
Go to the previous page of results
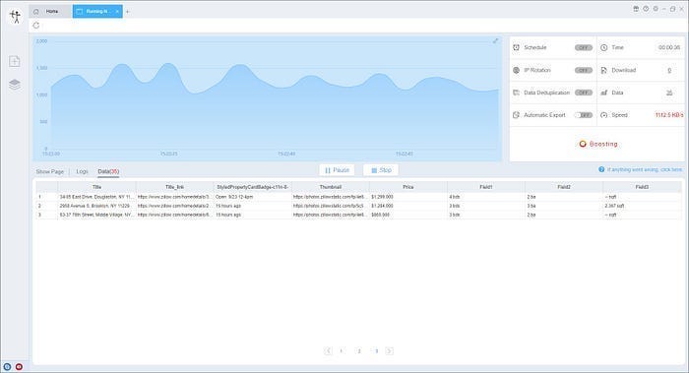tap(328, 351)
